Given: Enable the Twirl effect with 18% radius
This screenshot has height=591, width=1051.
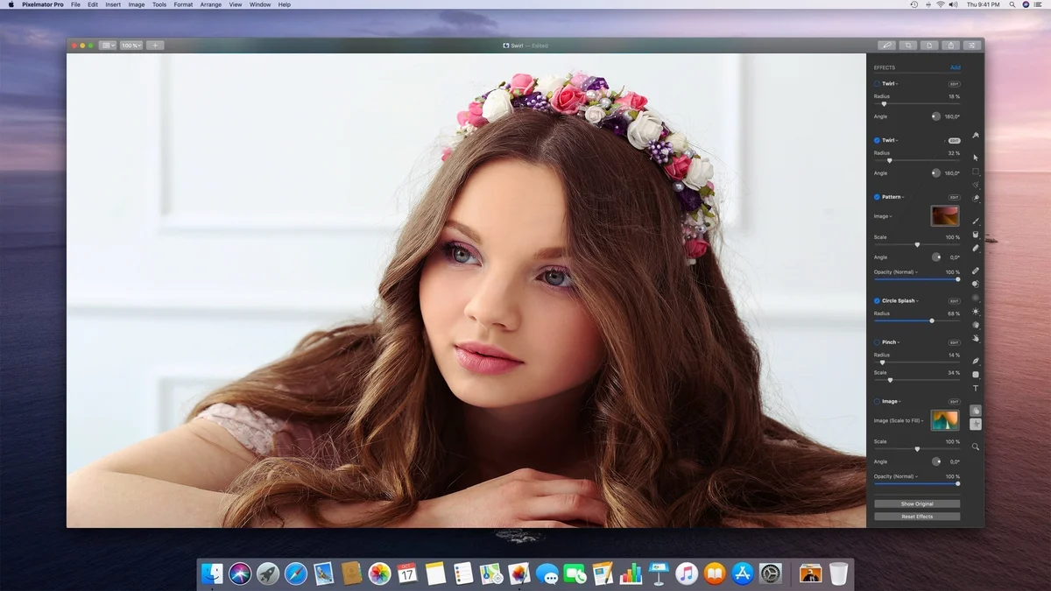Looking at the screenshot, I should pyautogui.click(x=877, y=84).
